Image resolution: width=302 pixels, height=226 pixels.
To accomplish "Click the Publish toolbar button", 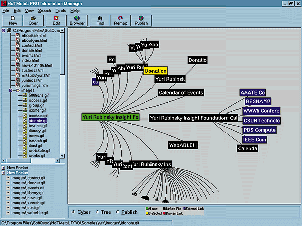I will coord(141,20).
